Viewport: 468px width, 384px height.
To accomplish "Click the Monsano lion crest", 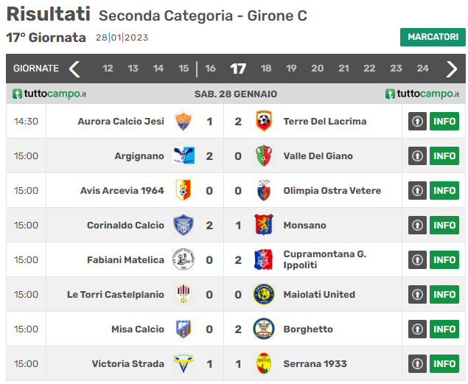I will tap(264, 225).
